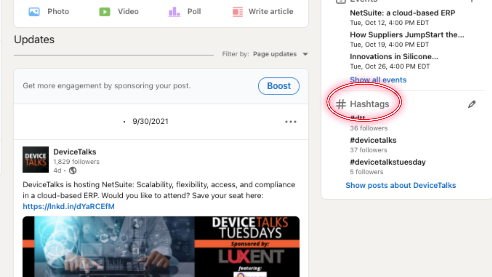This screenshot has height=277, width=492.
Task: Click the 36 followers count
Action: [369, 128]
